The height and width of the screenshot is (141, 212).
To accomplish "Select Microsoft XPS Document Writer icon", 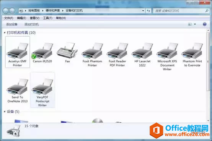I will click(x=167, y=57).
